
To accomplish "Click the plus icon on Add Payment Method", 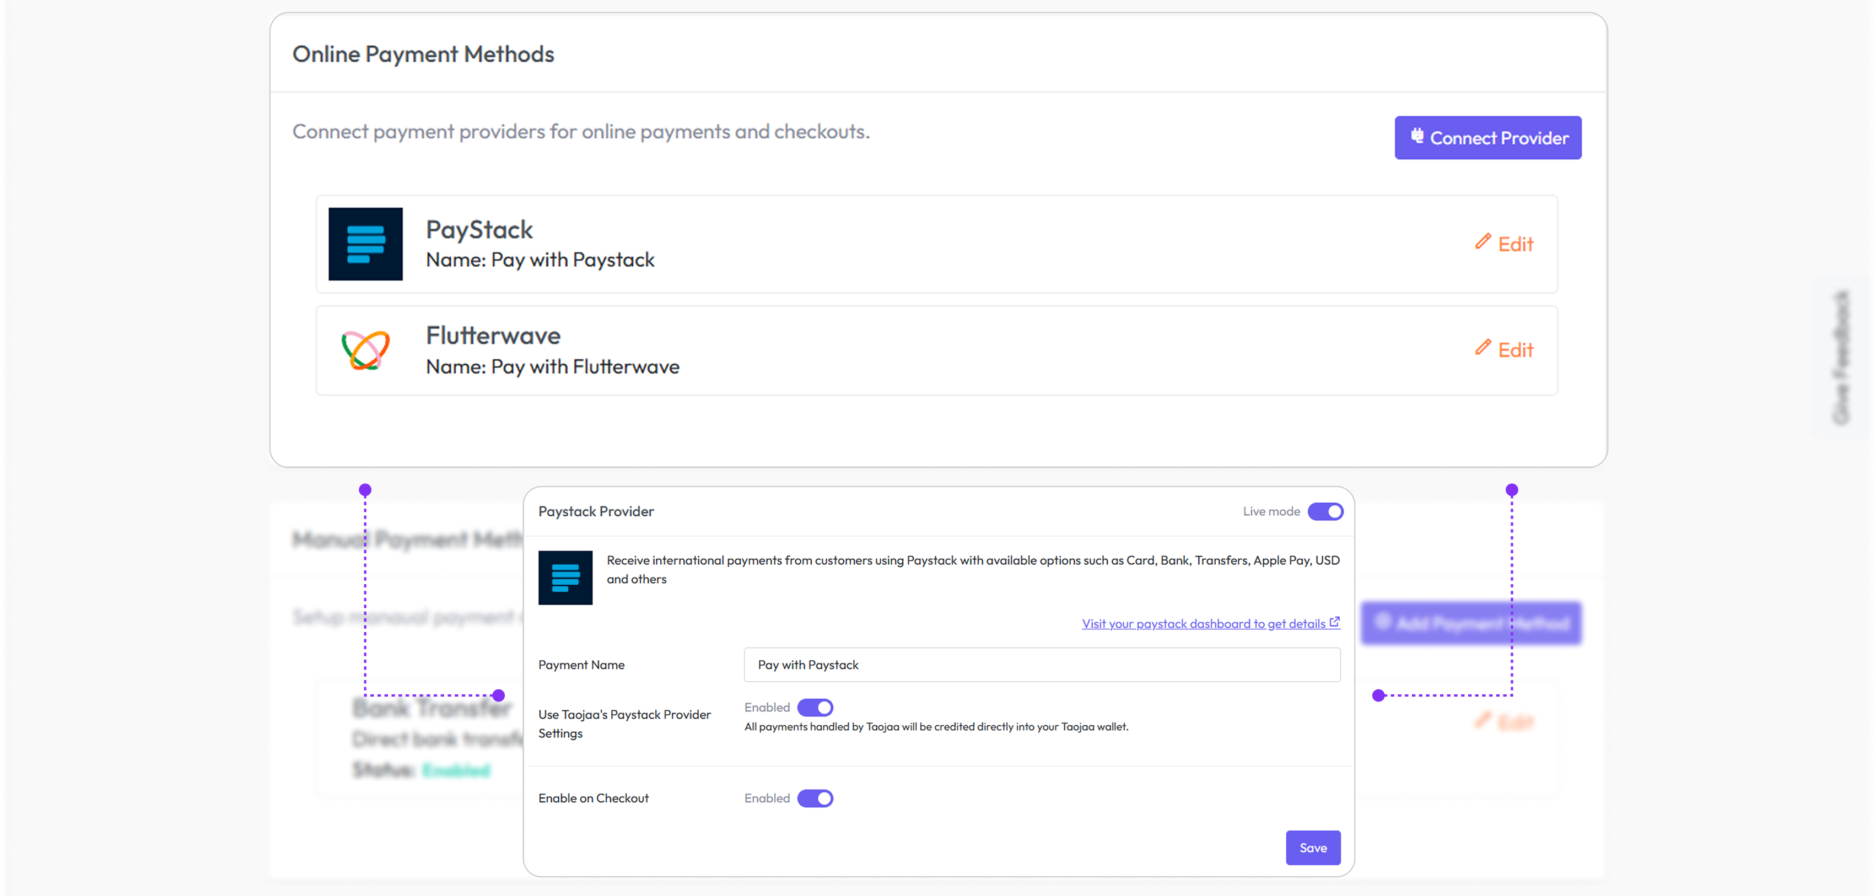I will (1382, 622).
